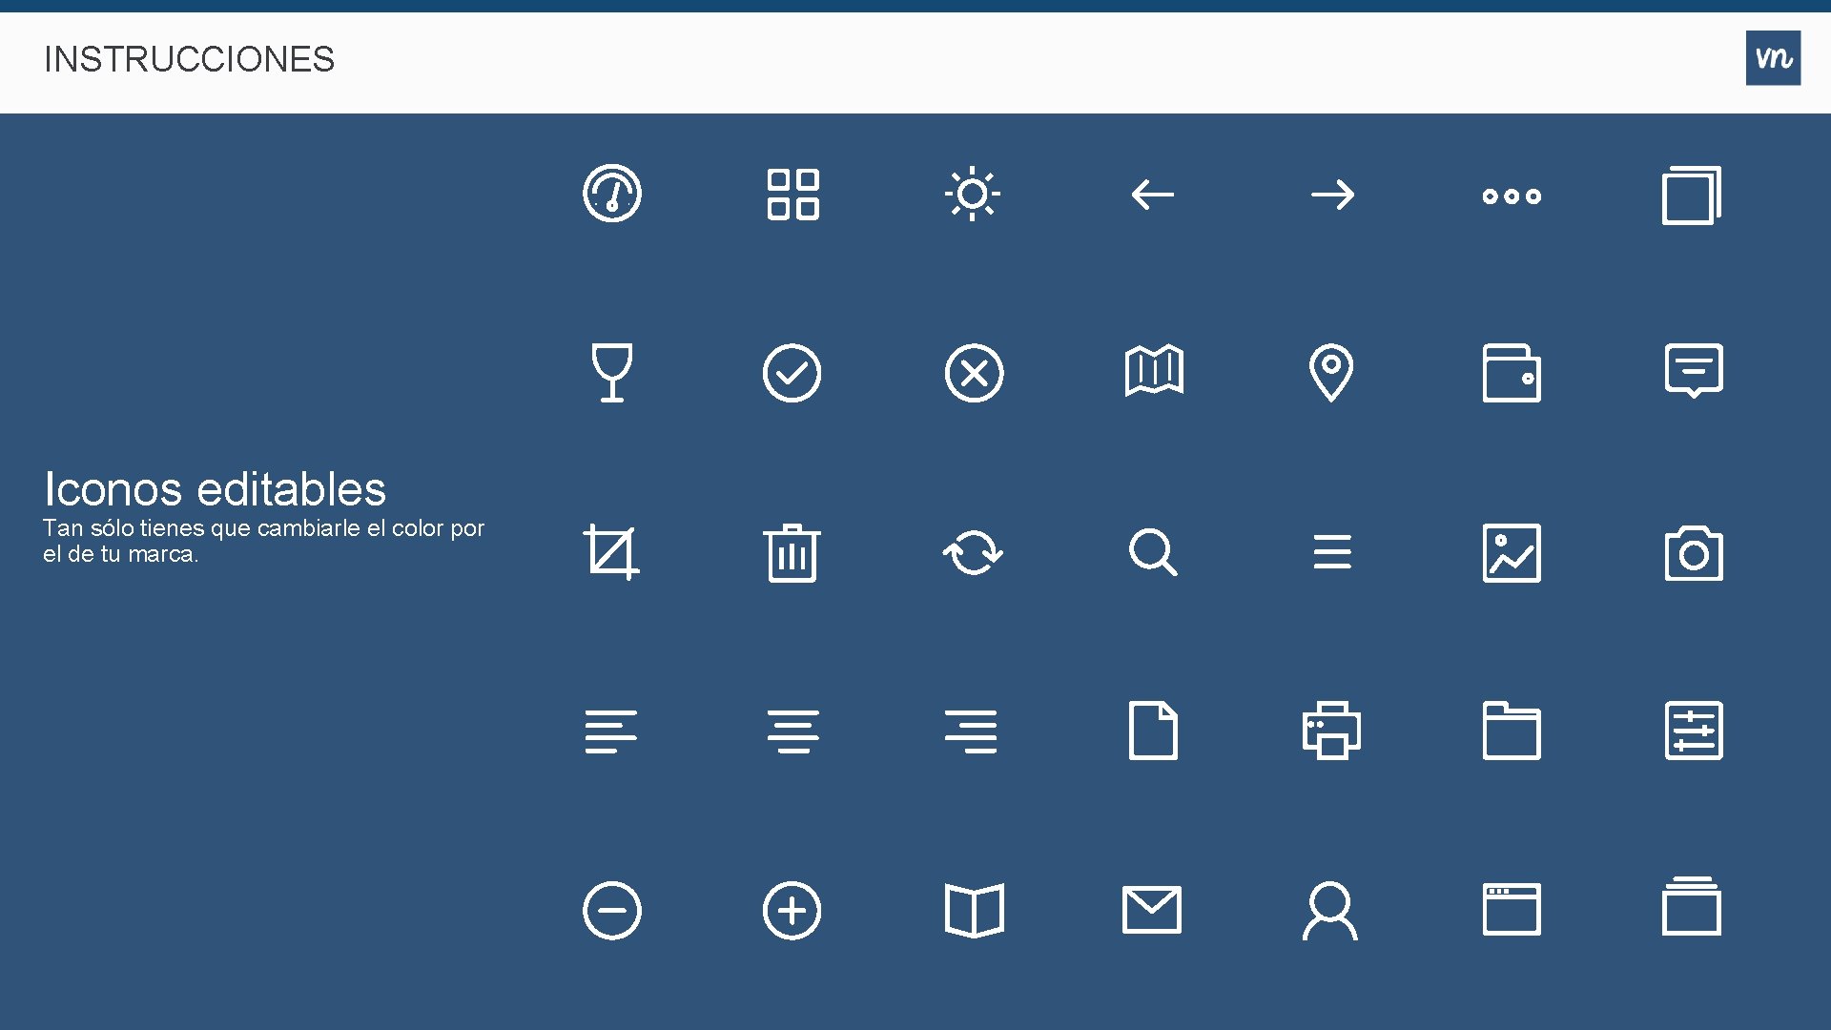Image resolution: width=1831 pixels, height=1030 pixels.
Task: Select the left arrow icon
Action: [1152, 195]
